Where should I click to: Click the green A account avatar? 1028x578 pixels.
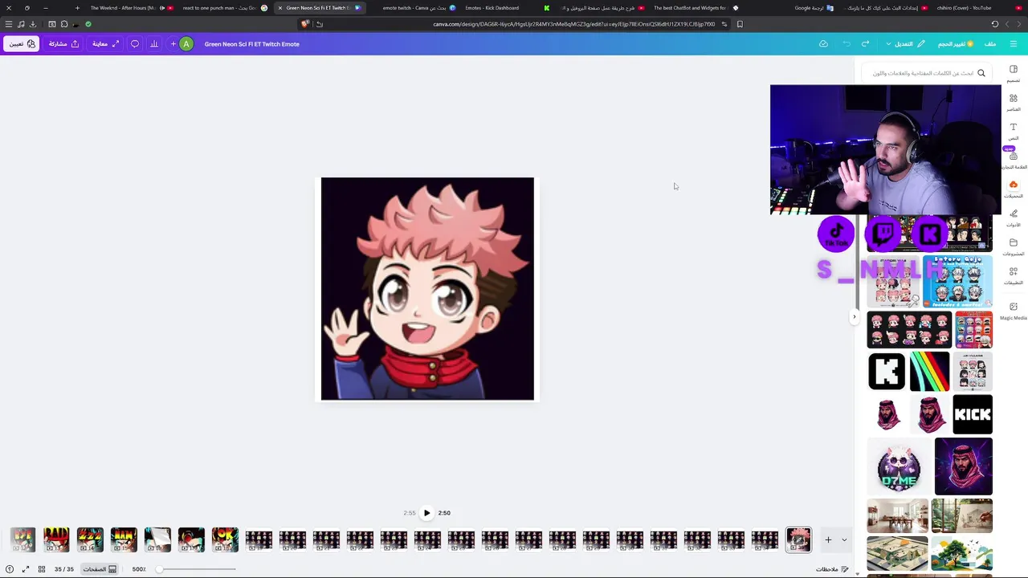(x=186, y=44)
